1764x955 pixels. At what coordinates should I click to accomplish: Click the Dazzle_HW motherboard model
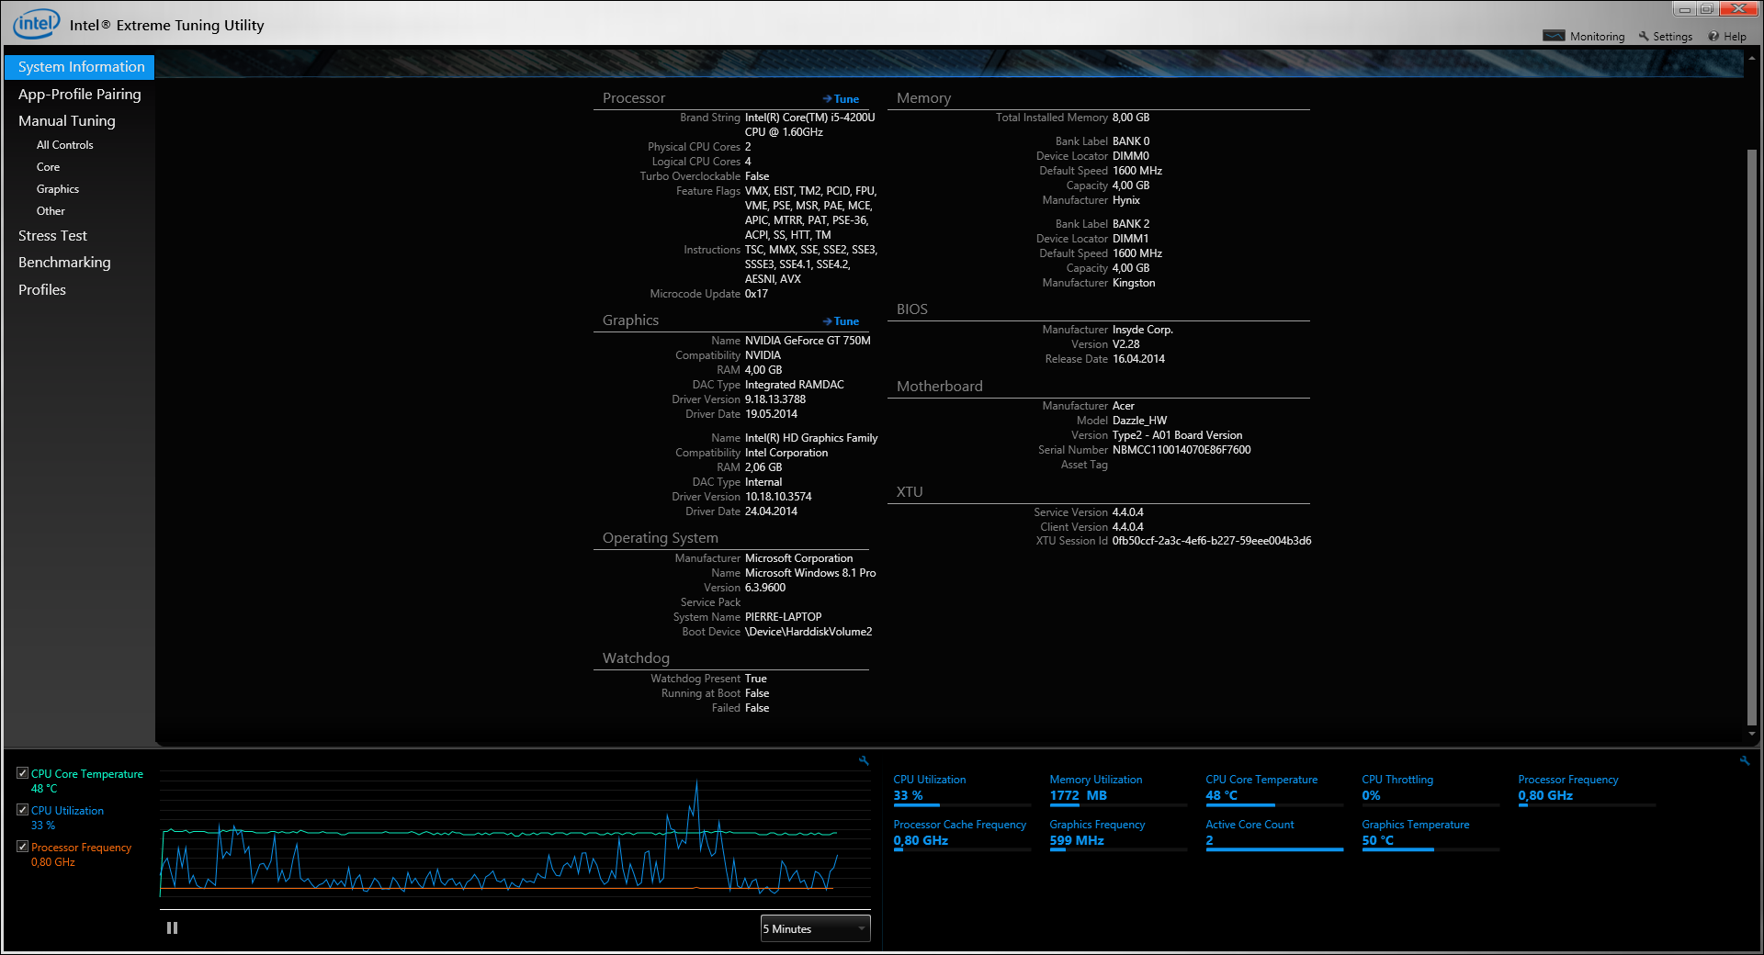[1139, 421]
